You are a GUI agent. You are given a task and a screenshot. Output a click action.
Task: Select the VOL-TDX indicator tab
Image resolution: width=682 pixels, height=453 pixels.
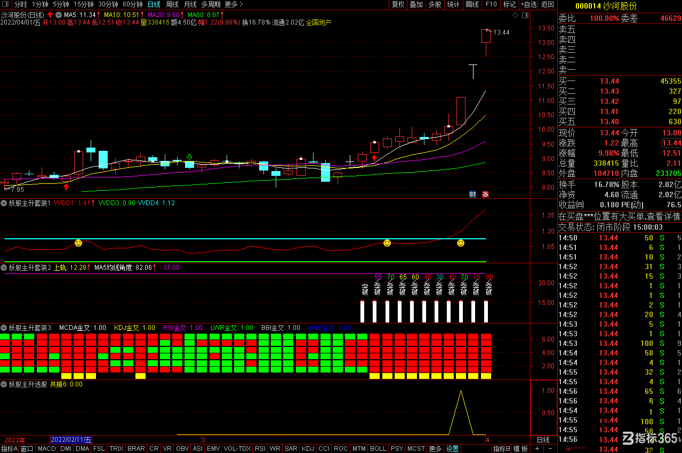point(237,449)
